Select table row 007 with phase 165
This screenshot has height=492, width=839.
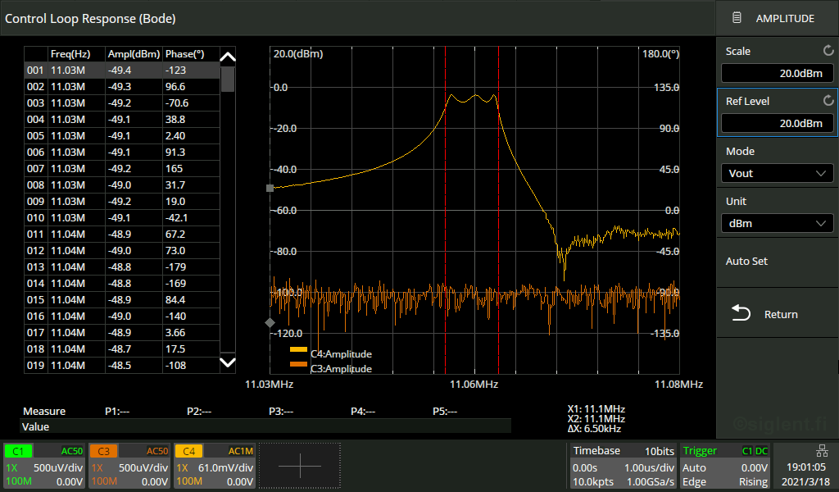tap(122, 169)
